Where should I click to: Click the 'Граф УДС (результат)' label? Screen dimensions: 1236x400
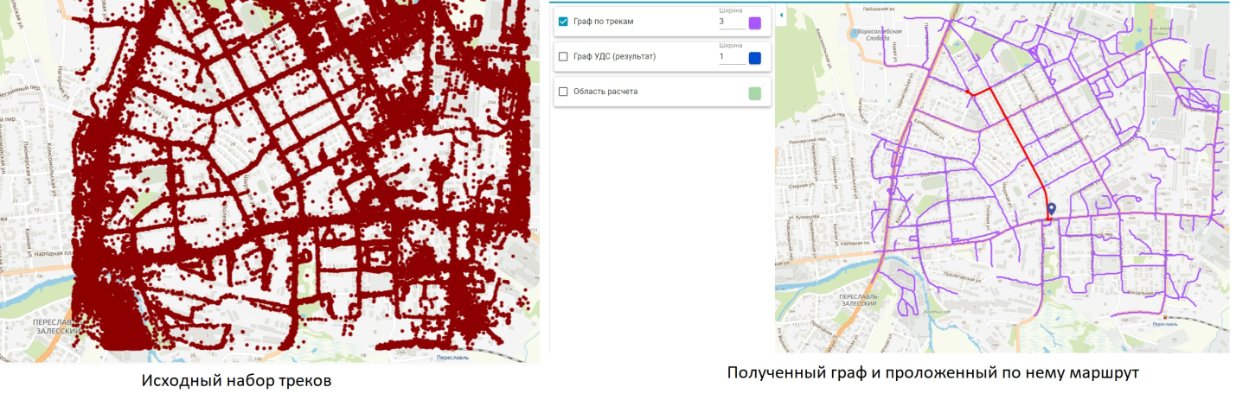click(x=615, y=57)
